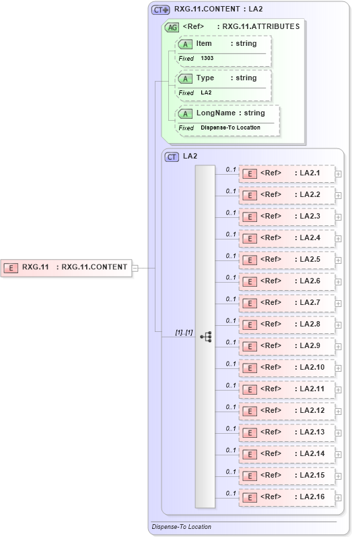Expand the LA2.2 element
The width and height of the screenshot is (352, 537).
click(339, 196)
